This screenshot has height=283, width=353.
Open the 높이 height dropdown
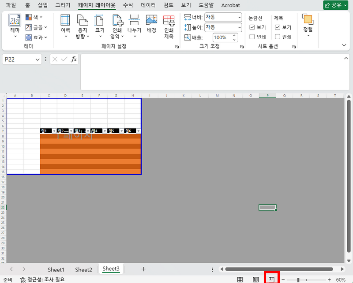[239, 27]
